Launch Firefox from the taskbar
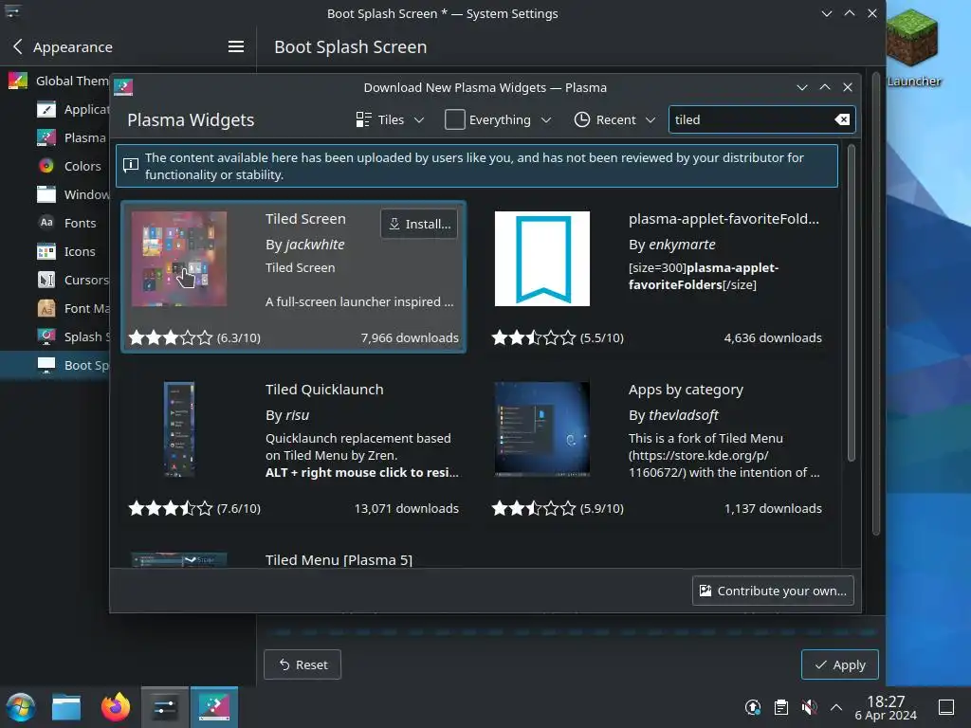Image resolution: width=971 pixels, height=728 pixels. click(116, 707)
